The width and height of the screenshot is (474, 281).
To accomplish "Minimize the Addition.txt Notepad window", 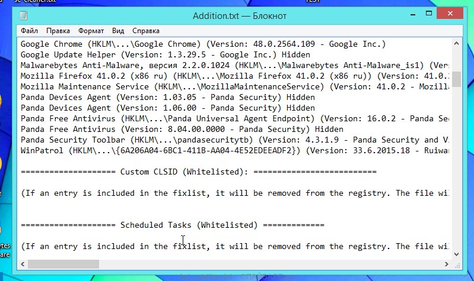I will tap(413, 14).
